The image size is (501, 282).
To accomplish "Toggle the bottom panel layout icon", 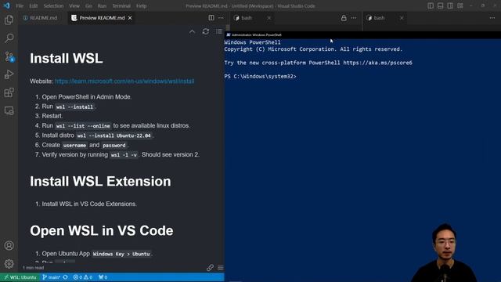I will 440,5.
